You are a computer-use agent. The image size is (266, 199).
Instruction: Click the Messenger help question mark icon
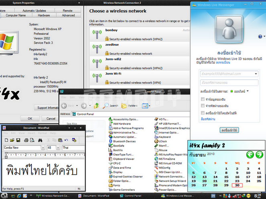[x=260, y=36]
